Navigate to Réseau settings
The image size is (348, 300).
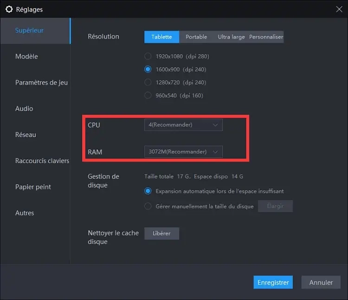[x=26, y=135]
